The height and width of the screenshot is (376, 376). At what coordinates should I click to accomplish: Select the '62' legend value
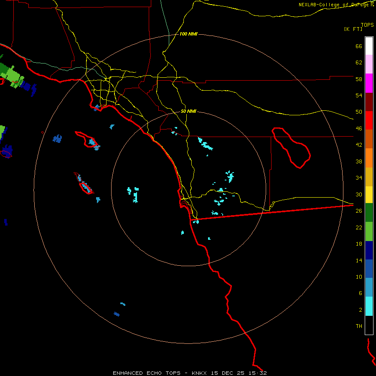coord(359,63)
